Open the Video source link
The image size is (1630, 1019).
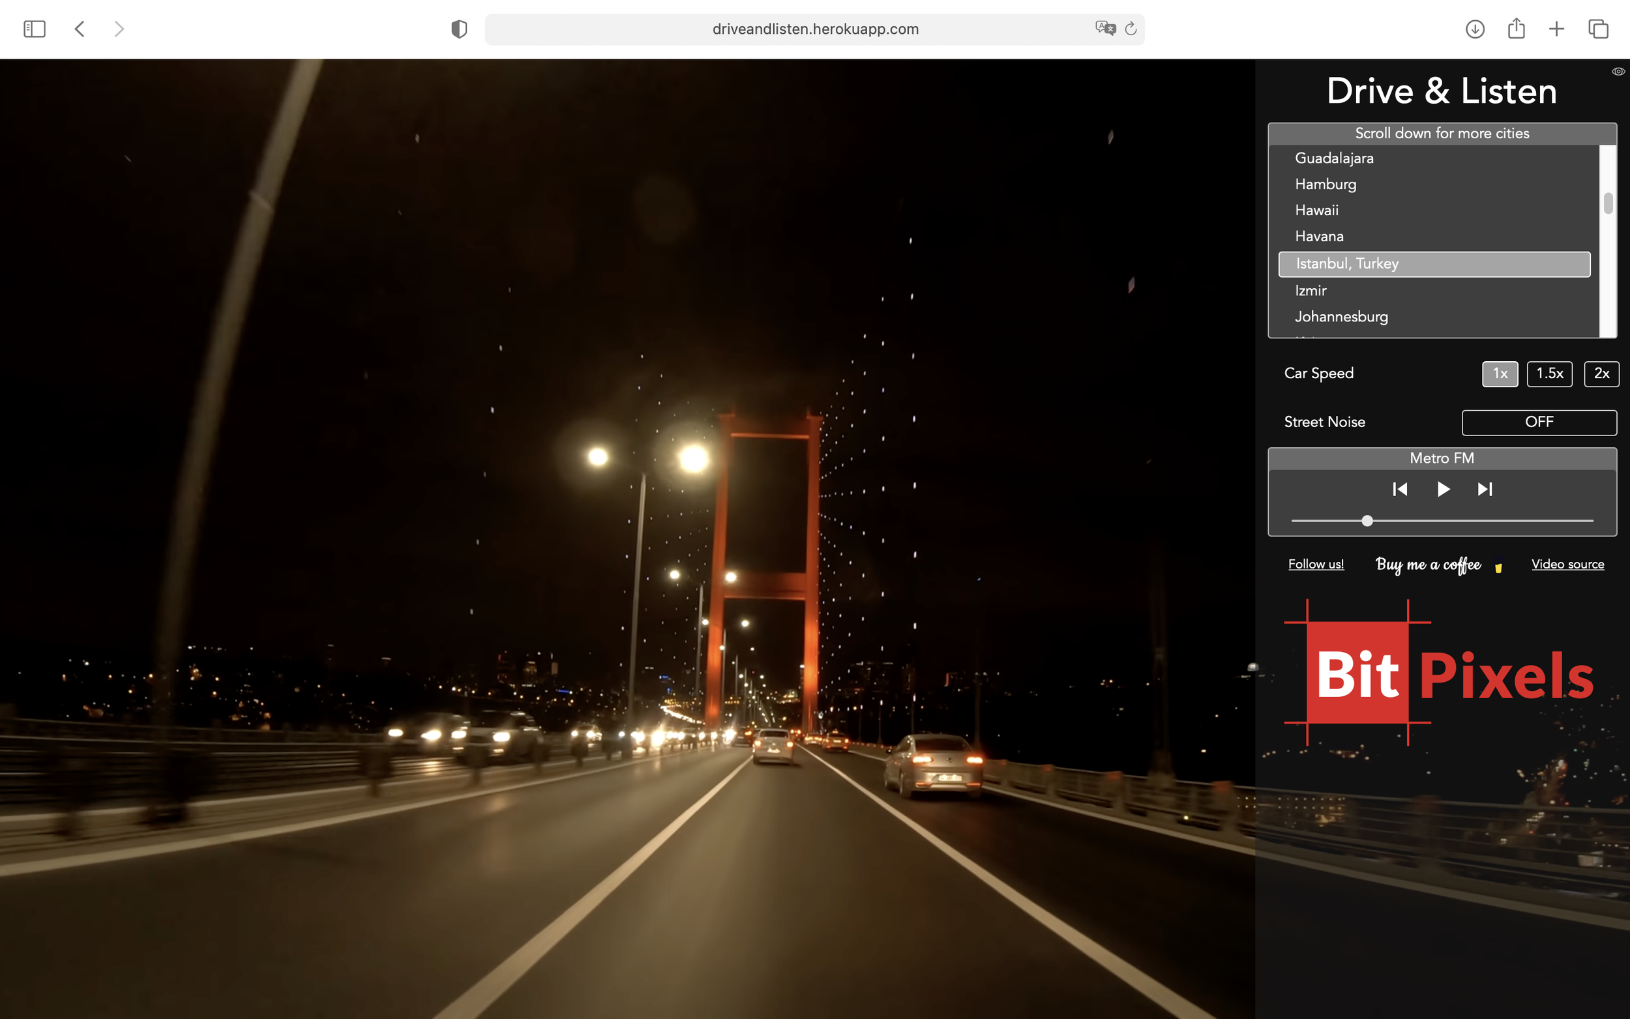(x=1567, y=564)
